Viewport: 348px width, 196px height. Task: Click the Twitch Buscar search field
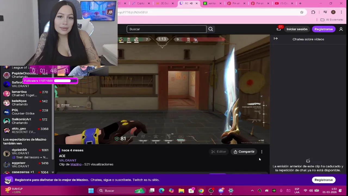pos(166,29)
